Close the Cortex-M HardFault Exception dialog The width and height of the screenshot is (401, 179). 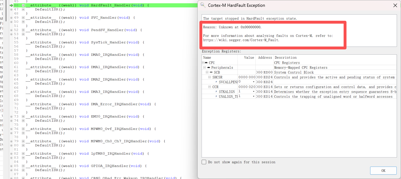coord(395,5)
